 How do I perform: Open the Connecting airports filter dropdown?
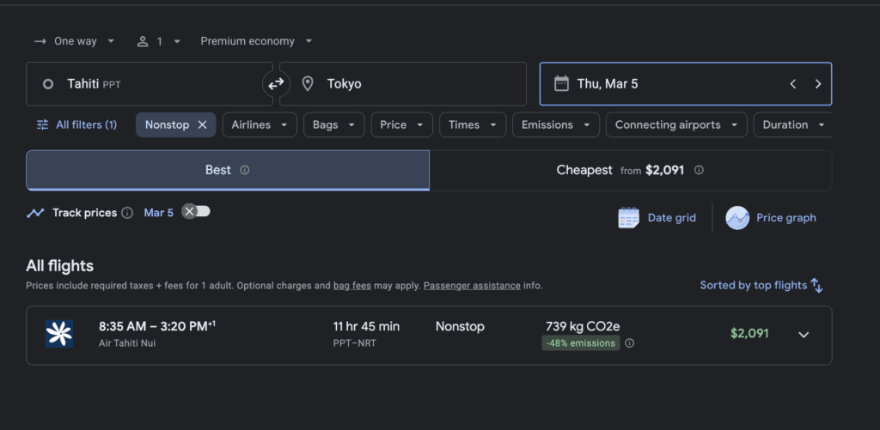tap(676, 124)
